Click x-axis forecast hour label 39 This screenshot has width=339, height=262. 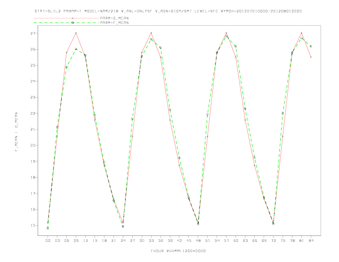coord(170,241)
